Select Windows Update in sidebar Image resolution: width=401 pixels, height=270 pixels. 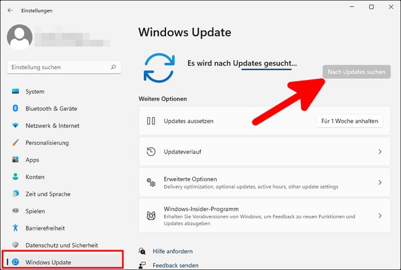coord(63,263)
